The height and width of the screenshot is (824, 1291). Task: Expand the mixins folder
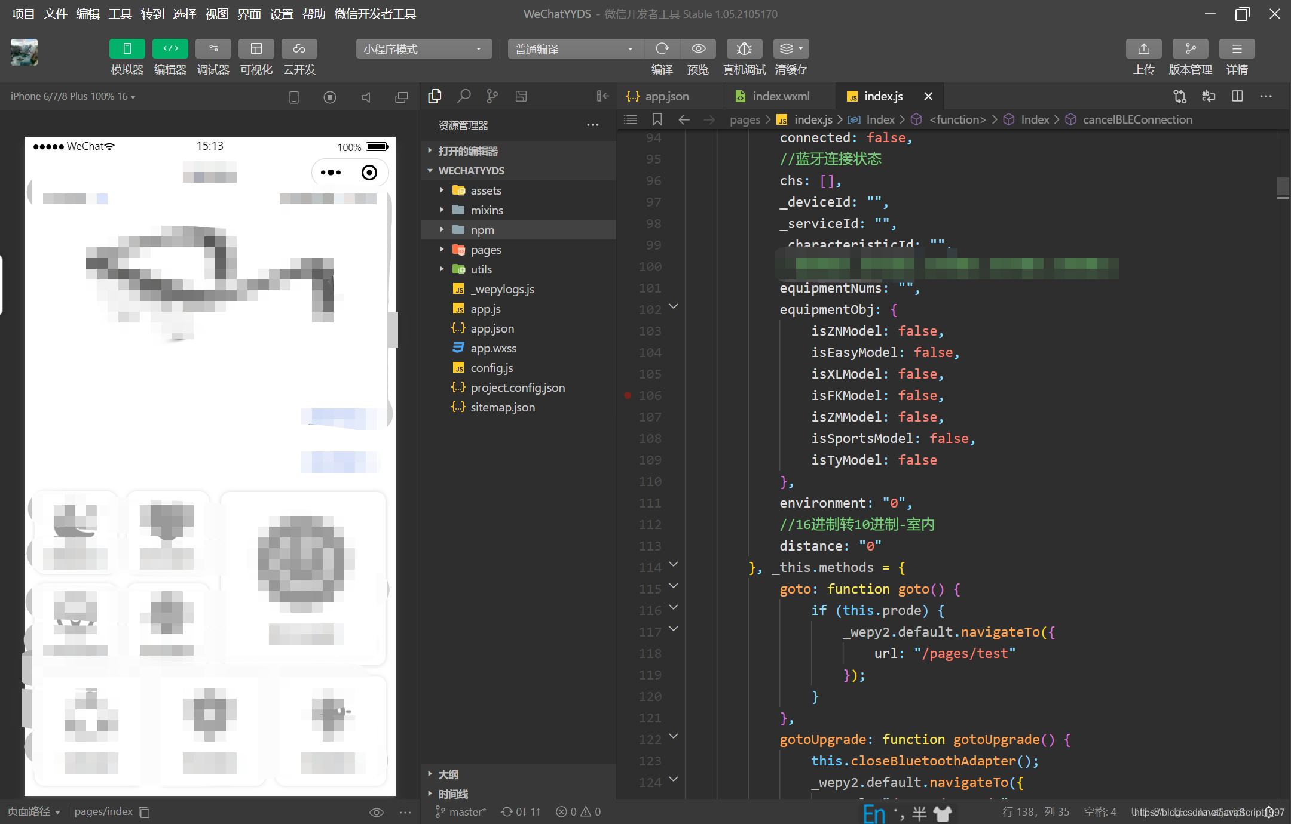519,210
